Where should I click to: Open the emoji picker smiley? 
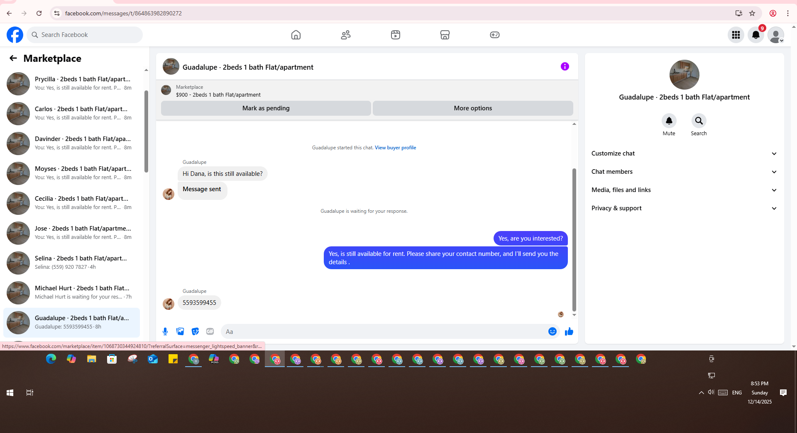point(553,331)
